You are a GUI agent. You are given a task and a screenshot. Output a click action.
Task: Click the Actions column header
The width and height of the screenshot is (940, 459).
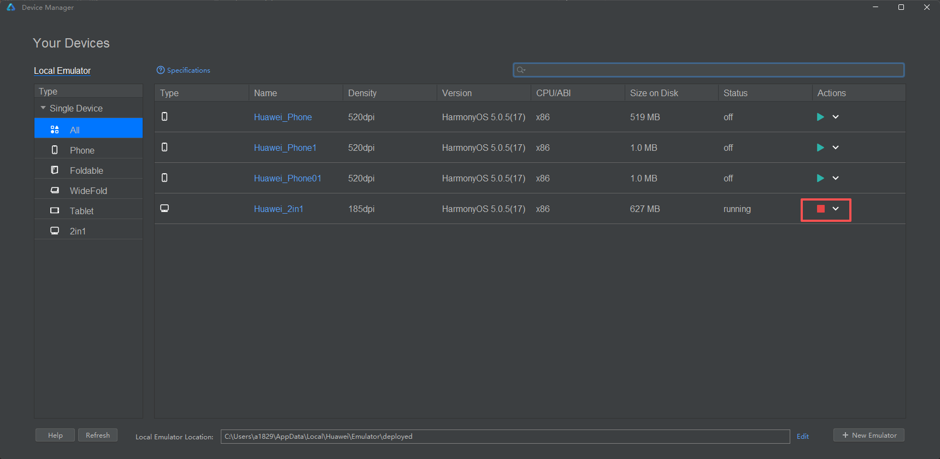click(x=859, y=93)
